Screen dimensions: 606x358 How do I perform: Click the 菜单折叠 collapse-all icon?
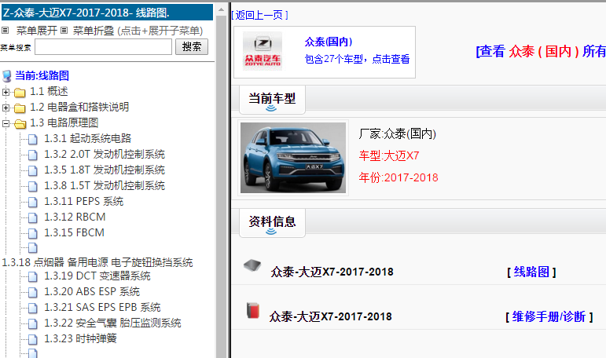[64, 30]
